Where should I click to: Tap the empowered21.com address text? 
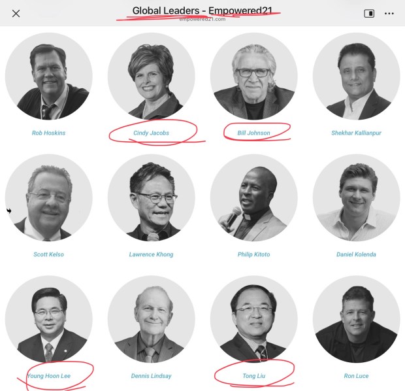point(202,19)
